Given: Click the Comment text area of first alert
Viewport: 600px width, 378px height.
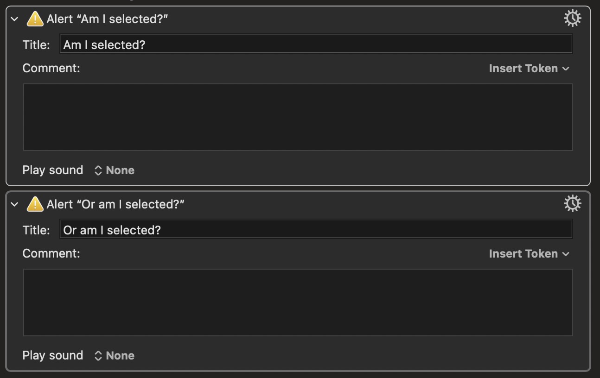Looking at the screenshot, I should pyautogui.click(x=298, y=117).
